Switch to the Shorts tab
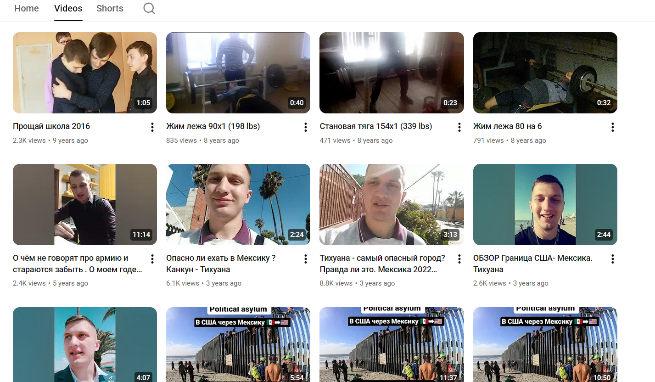 [x=110, y=9]
